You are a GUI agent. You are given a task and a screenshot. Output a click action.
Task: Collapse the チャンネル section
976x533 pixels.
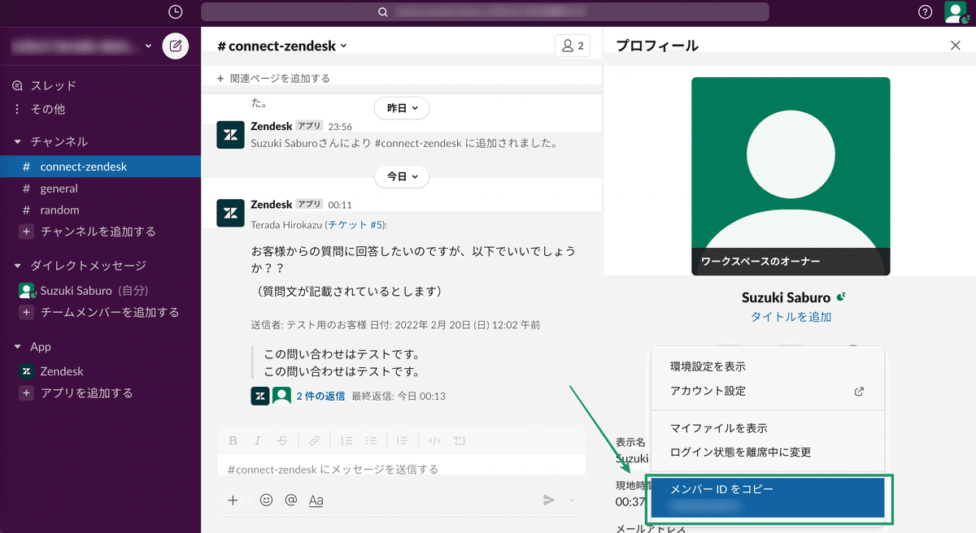tap(18, 141)
